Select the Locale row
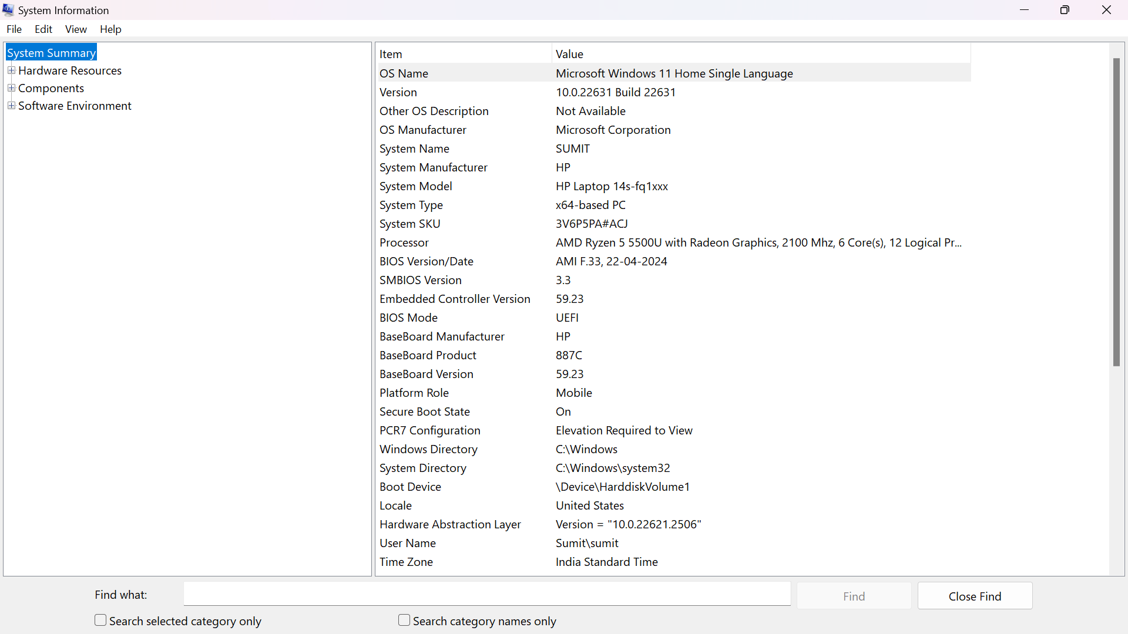Image resolution: width=1128 pixels, height=634 pixels. 673,505
